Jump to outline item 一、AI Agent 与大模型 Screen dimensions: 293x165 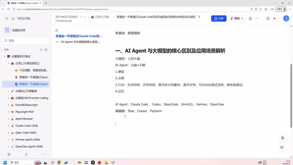pos(78,42)
